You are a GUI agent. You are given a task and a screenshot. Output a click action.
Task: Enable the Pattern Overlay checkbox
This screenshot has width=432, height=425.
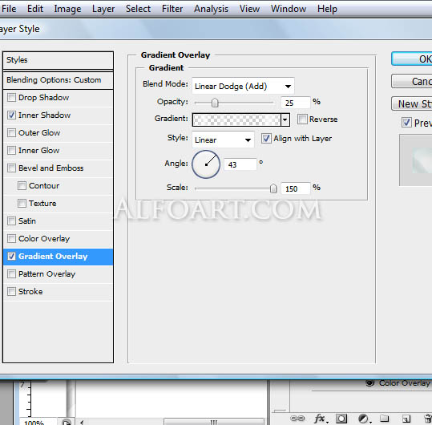pyautogui.click(x=11, y=273)
